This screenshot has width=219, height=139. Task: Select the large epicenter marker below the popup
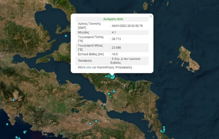[112, 76]
